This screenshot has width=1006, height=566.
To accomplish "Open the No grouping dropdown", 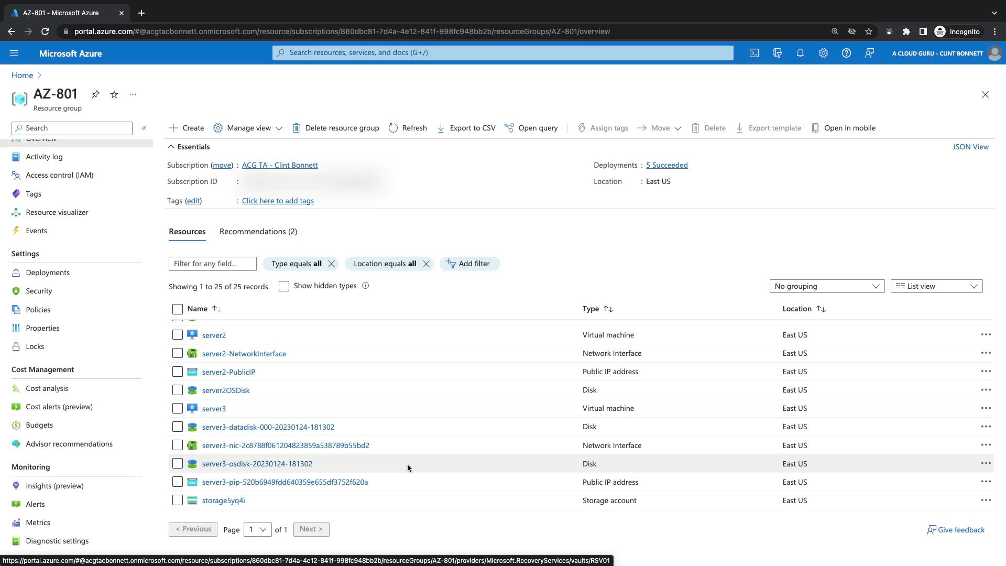I will point(826,286).
